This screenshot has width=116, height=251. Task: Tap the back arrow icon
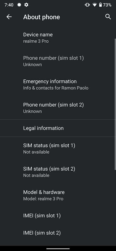pos(9,17)
